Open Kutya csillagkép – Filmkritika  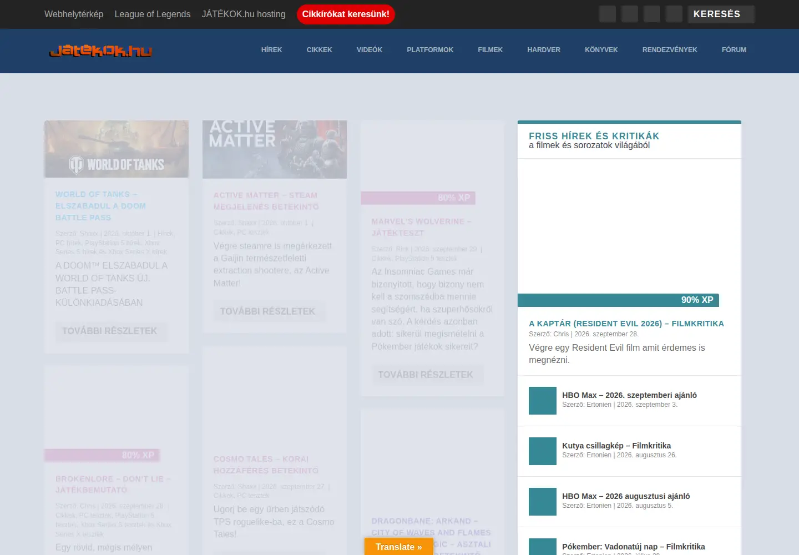pyautogui.click(x=616, y=446)
